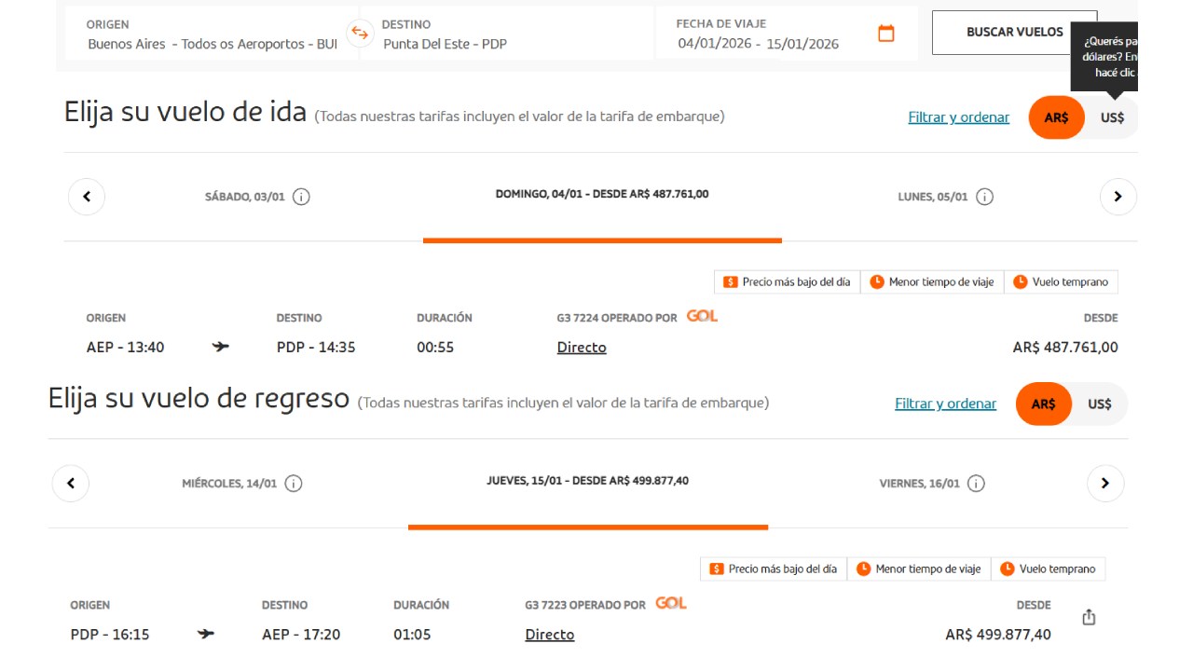Open Filtrar y ordenar for outbound flights

(x=959, y=117)
